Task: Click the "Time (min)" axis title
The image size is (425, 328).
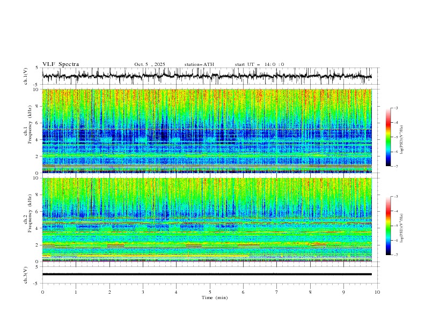Action: (x=215, y=297)
